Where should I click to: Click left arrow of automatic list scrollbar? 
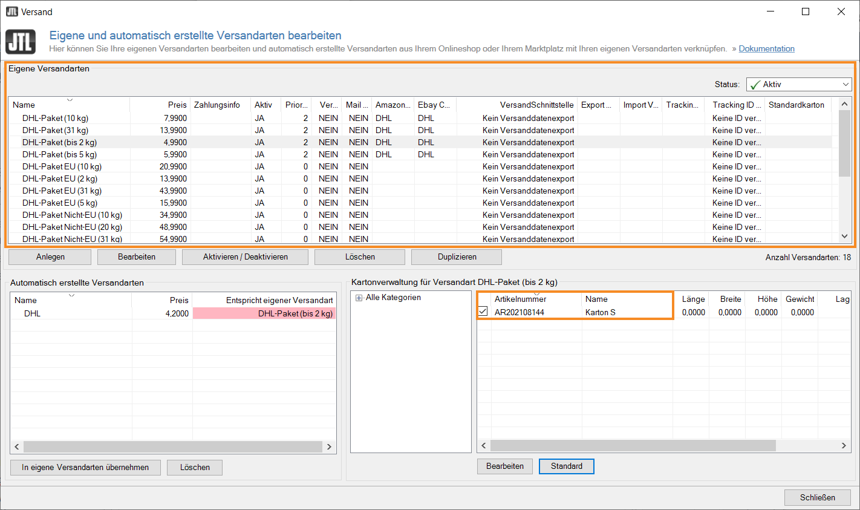point(17,446)
